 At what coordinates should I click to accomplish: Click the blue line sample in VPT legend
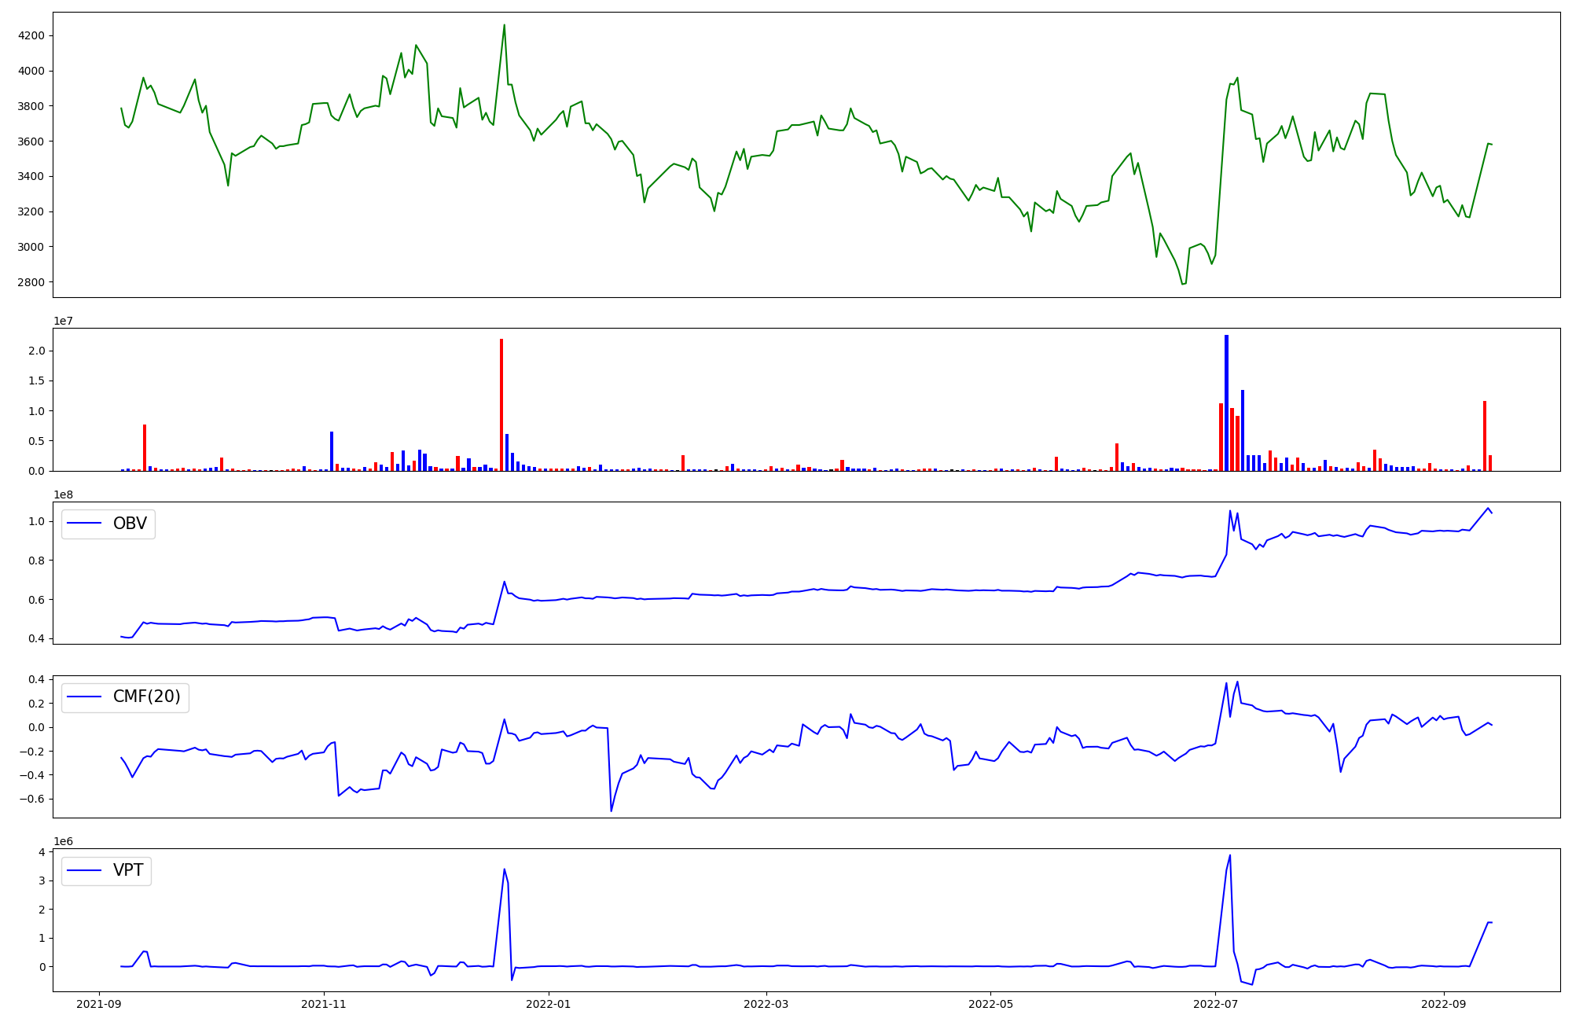tap(85, 871)
